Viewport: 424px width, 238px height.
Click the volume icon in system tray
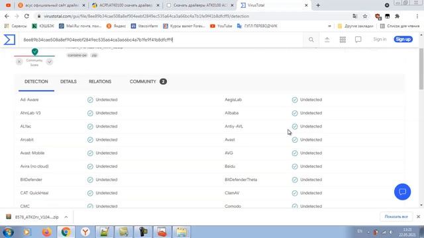[392, 232]
